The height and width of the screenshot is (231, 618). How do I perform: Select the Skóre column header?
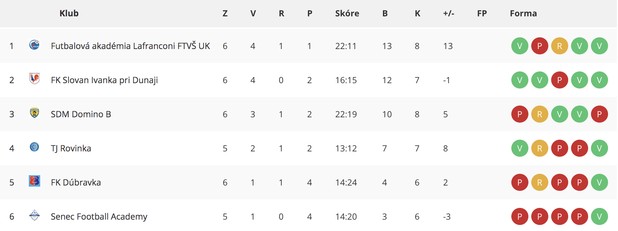coord(347,14)
